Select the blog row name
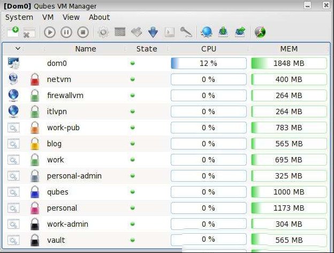334x253 pixels. (54, 144)
